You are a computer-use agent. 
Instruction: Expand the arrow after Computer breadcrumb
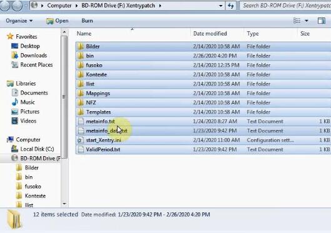76,6
